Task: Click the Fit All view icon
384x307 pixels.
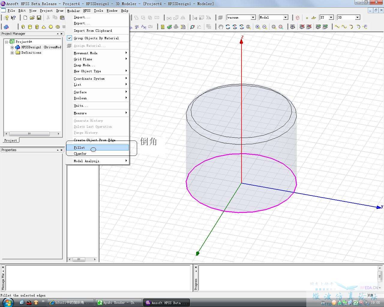Action: coord(274,27)
